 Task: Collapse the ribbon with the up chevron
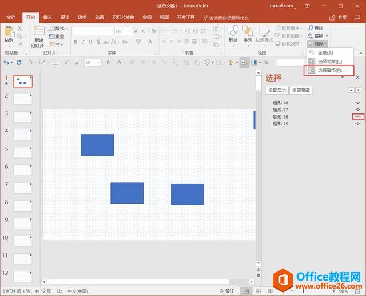tap(361, 53)
